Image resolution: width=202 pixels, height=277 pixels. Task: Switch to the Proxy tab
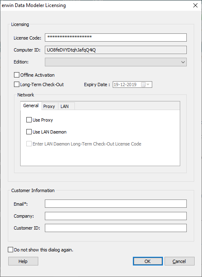pos(49,106)
